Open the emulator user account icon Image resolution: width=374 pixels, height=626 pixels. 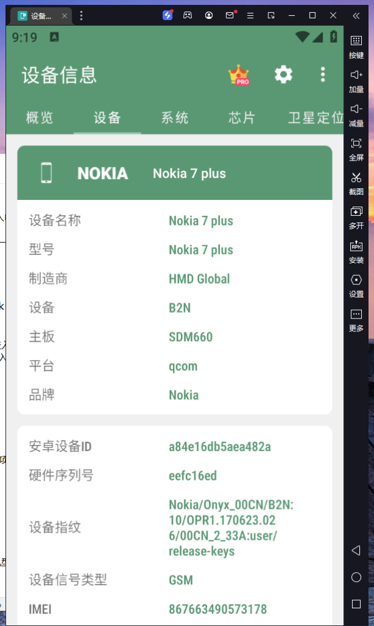tap(210, 15)
